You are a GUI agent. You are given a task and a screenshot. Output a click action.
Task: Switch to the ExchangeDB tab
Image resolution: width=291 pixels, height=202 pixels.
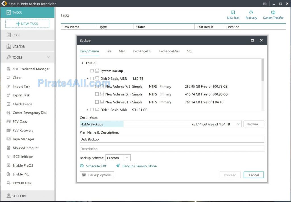(142, 51)
